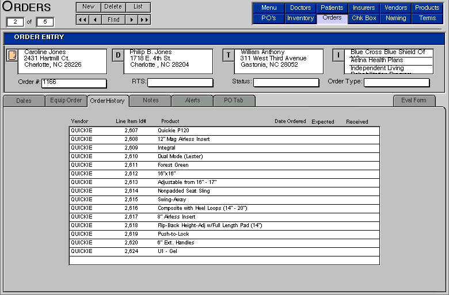The image size is (449, 295).
Task: Select Composite with Heel Loops row
Action: point(224,208)
